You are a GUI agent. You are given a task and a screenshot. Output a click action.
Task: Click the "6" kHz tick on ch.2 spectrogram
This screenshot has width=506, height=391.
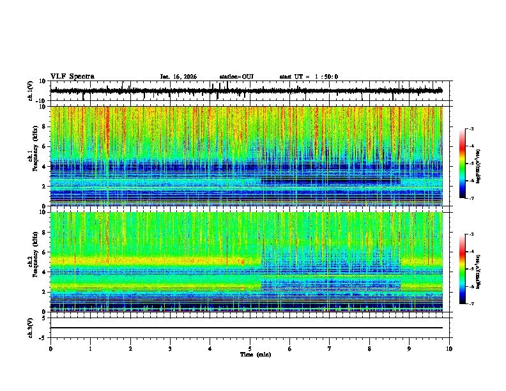click(x=44, y=252)
